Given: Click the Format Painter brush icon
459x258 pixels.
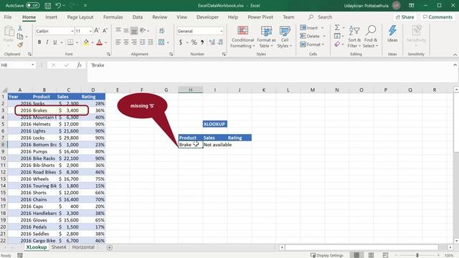Looking at the screenshot, I should 20,45.
